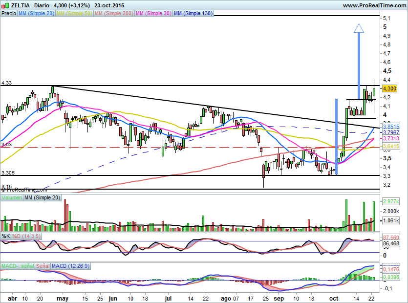The width and height of the screenshot is (408, 303).
Task: Click the Volumen panel label
Action: point(12,197)
